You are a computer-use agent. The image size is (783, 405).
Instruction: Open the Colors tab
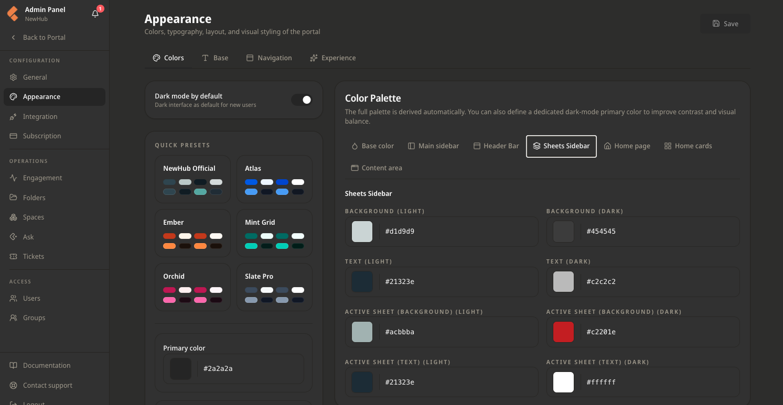[168, 58]
